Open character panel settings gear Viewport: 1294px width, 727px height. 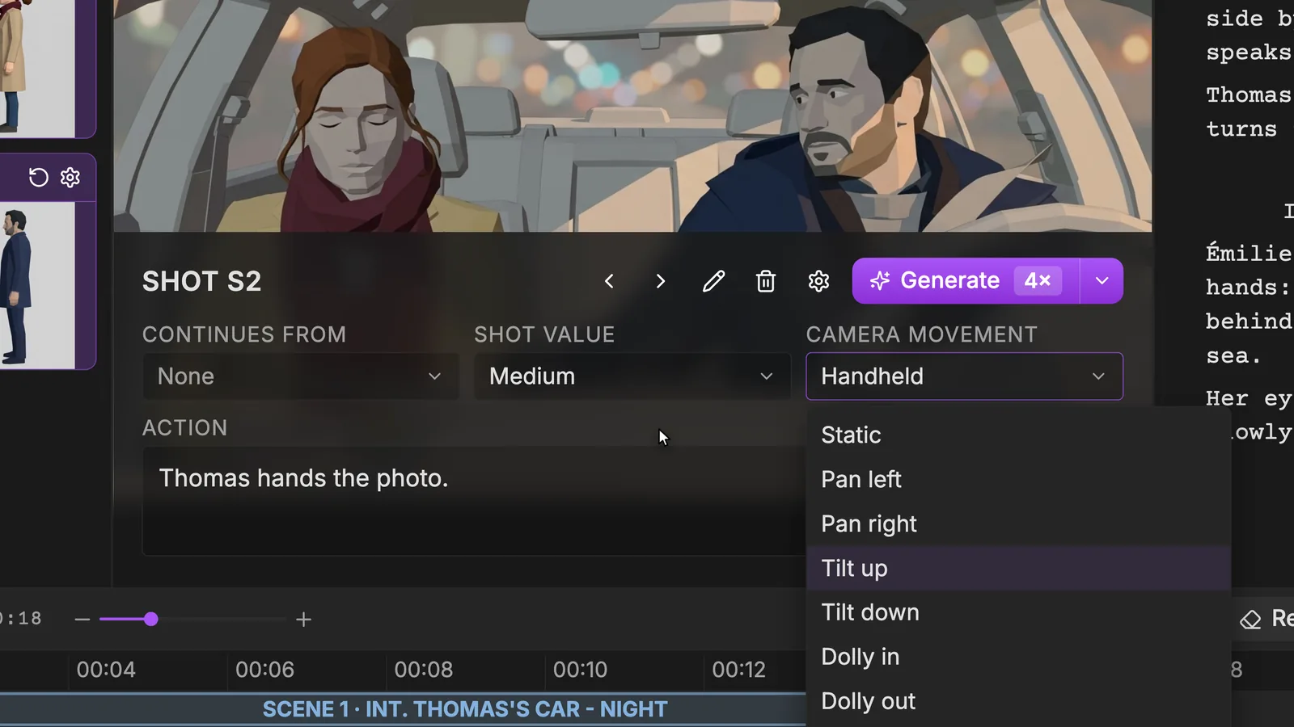pos(70,177)
